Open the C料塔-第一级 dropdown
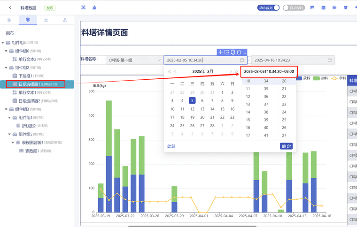Image resolution: width=357 pixels, height=227 pixels. (x=134, y=60)
